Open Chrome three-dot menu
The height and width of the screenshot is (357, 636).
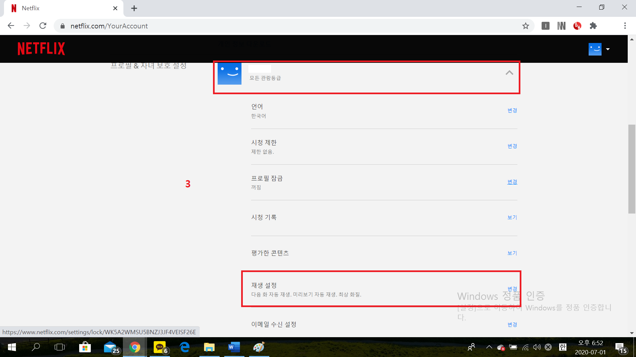coord(625,26)
